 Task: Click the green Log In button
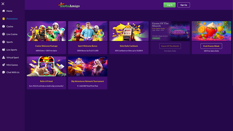click(x=169, y=5)
